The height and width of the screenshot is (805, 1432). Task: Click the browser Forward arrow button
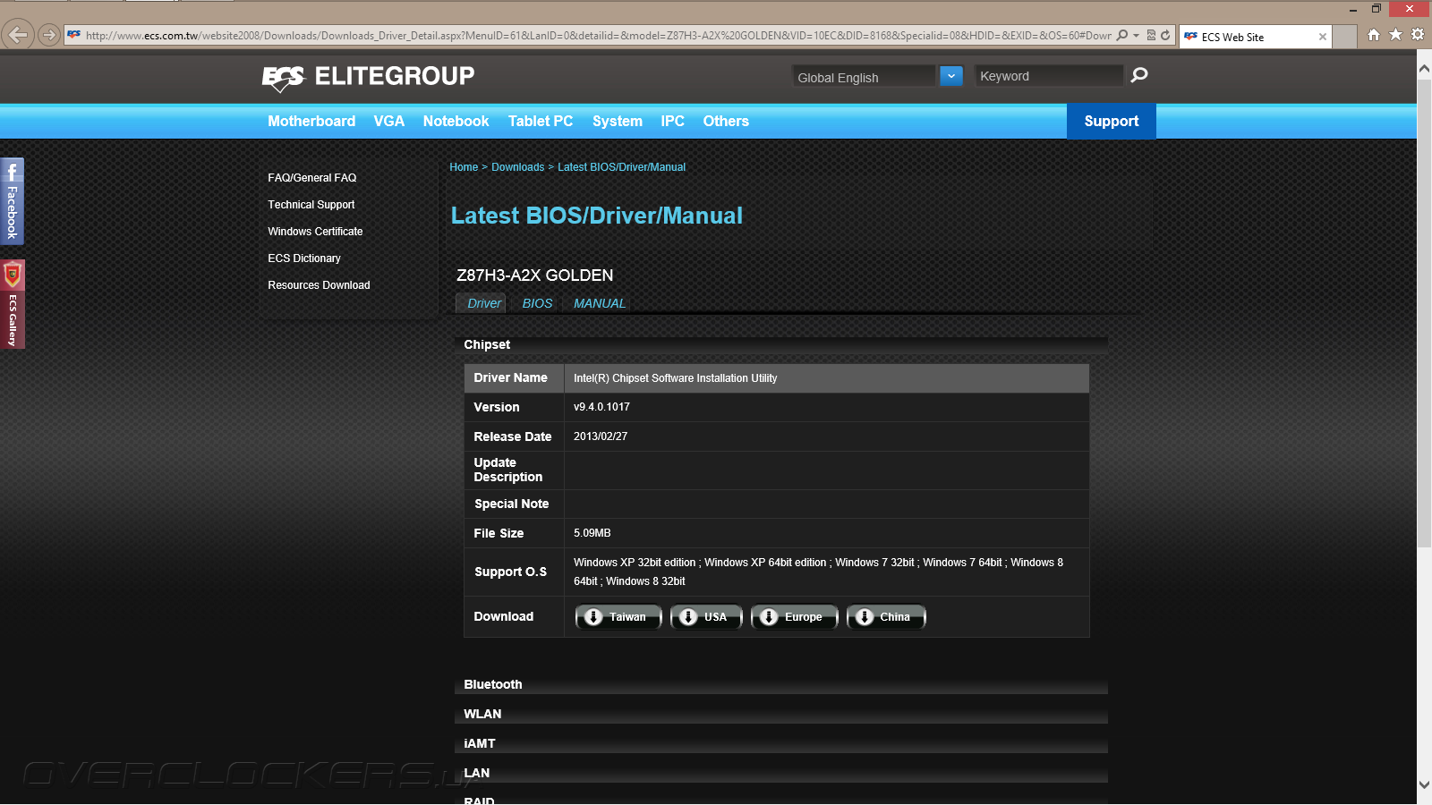(49, 36)
